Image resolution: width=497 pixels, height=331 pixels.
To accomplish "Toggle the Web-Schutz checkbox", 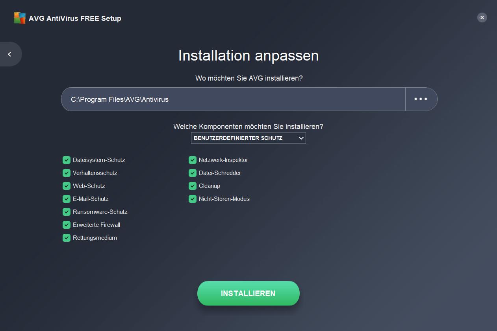I will pyautogui.click(x=66, y=186).
